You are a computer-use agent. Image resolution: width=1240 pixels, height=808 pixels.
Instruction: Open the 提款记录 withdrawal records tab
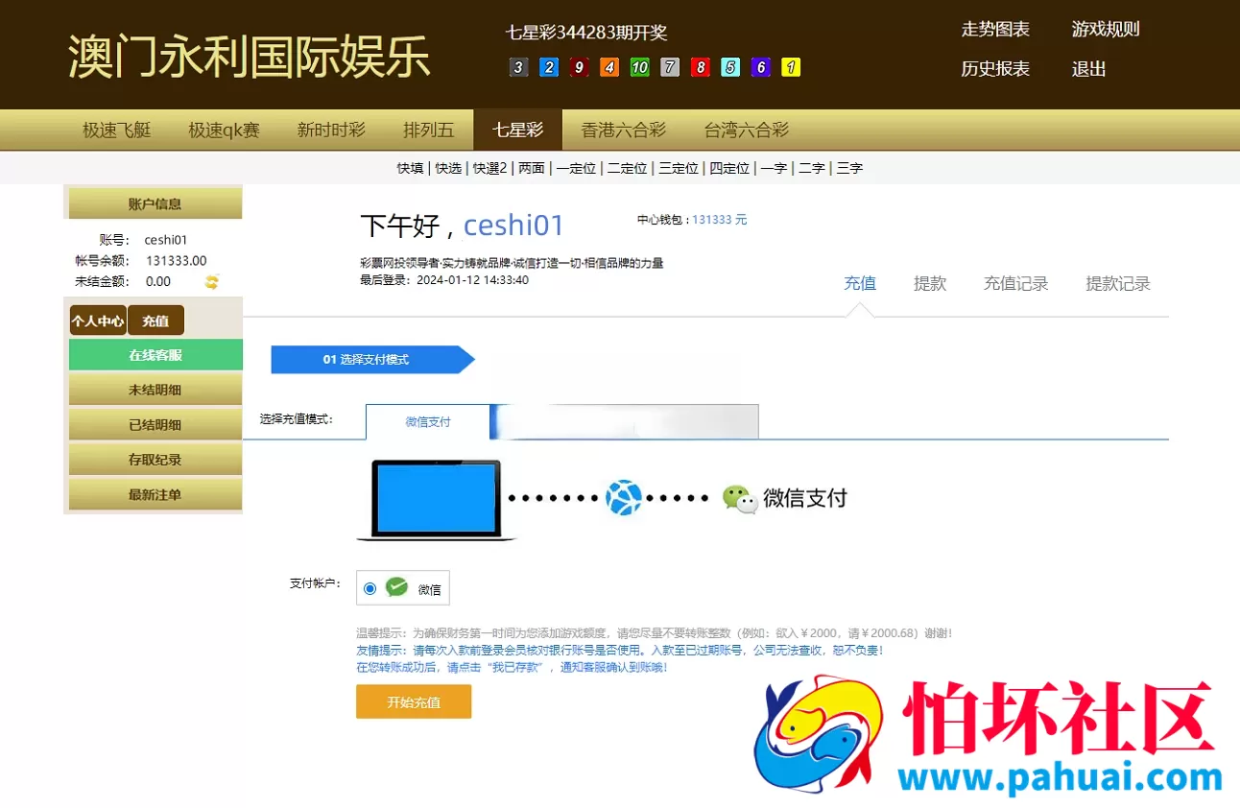pyautogui.click(x=1118, y=283)
